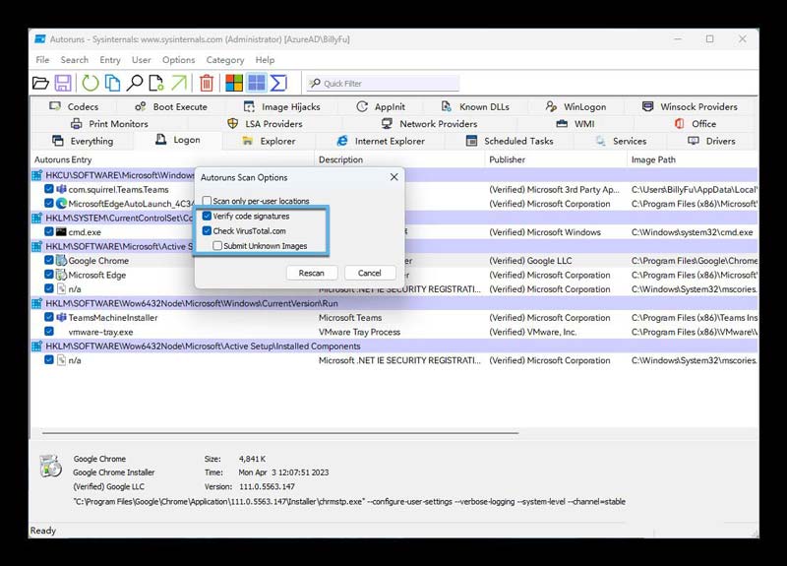Click the horizontal scrollbar below the list
Viewport: 787px width, 566px height.
280,432
